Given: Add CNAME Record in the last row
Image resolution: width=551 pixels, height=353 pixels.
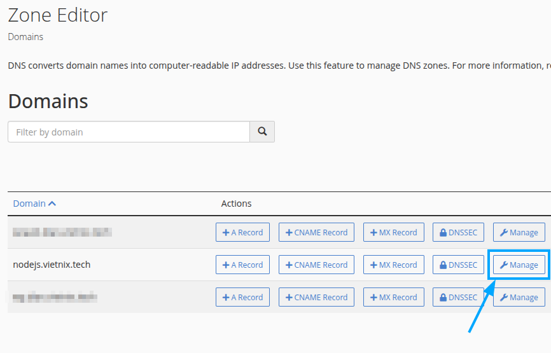Looking at the screenshot, I should pyautogui.click(x=316, y=297).
